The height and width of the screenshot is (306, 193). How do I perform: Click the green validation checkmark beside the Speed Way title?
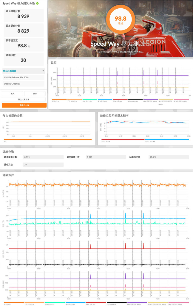click(37, 3)
